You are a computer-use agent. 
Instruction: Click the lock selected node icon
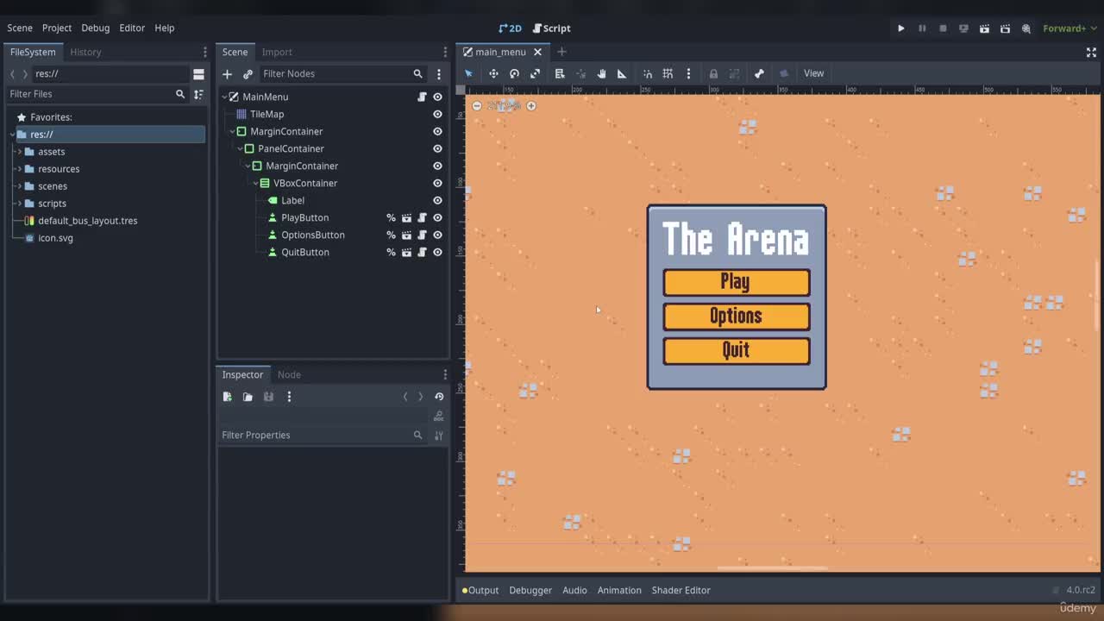(713, 73)
